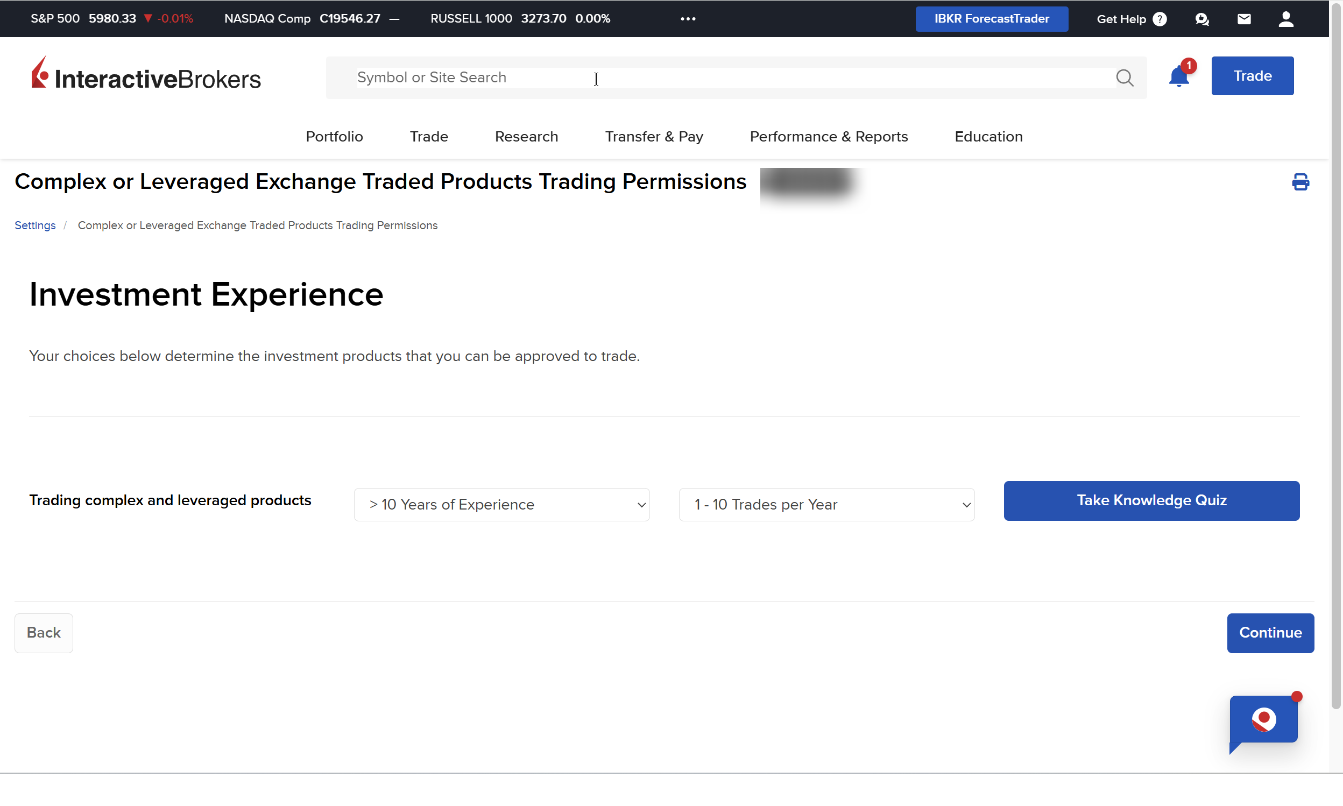
Task: Click the Back button
Action: click(44, 633)
